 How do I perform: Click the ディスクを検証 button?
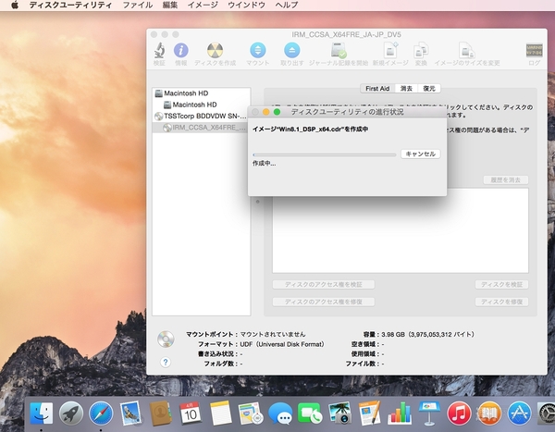[x=501, y=284]
